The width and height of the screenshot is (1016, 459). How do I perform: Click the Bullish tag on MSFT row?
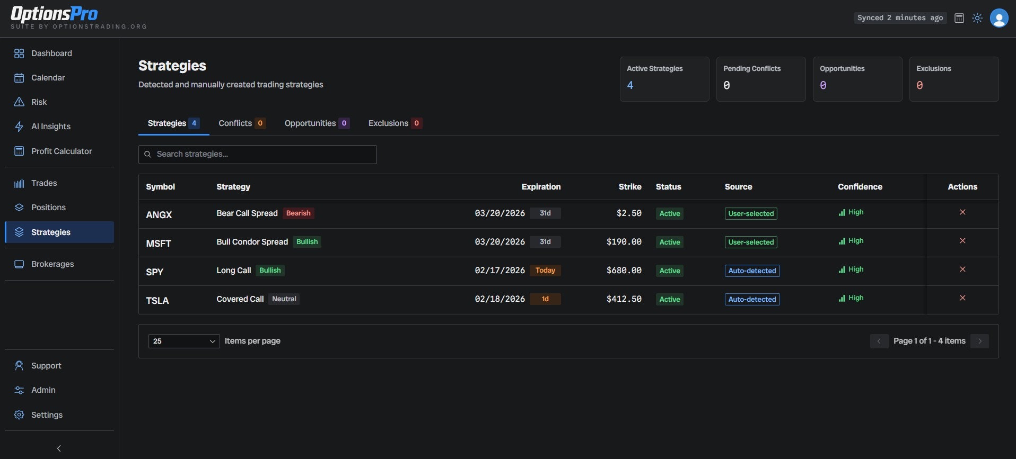coord(307,242)
